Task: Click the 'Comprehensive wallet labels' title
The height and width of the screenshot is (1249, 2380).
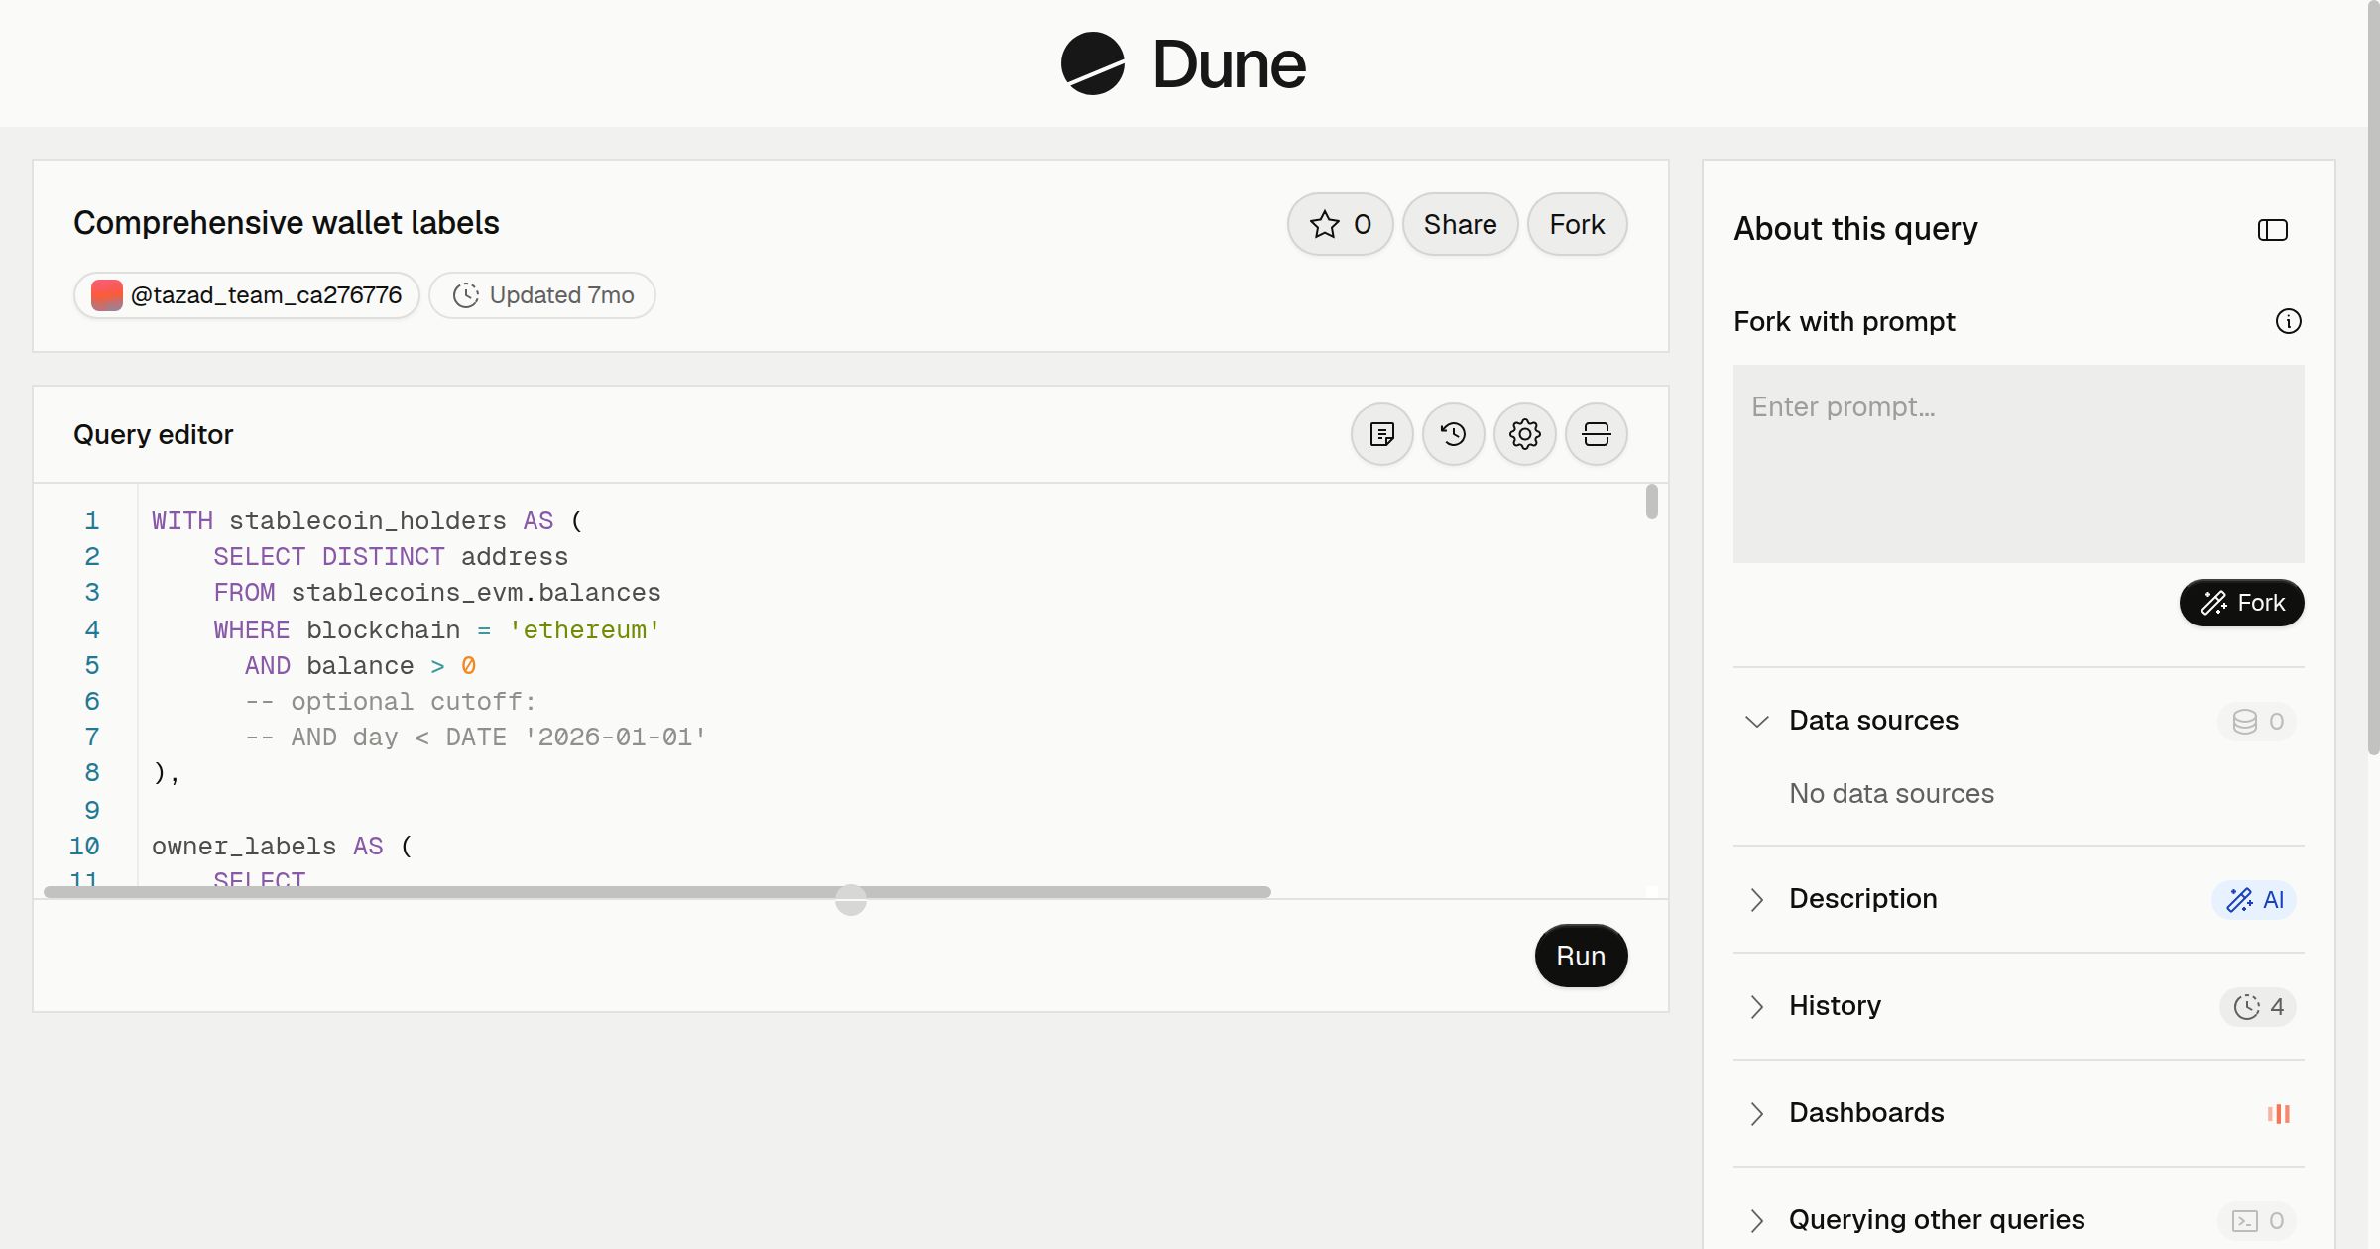Action: (x=286, y=223)
